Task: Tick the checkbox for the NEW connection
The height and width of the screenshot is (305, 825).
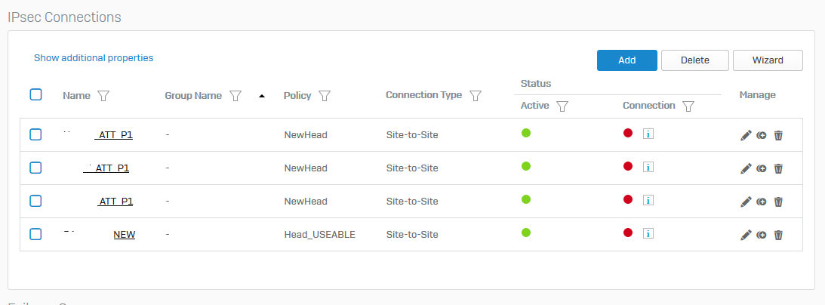Action: [x=35, y=234]
